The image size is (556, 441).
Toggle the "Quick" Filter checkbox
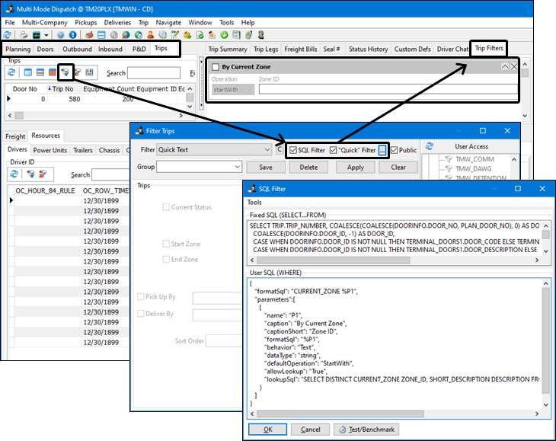click(333, 150)
